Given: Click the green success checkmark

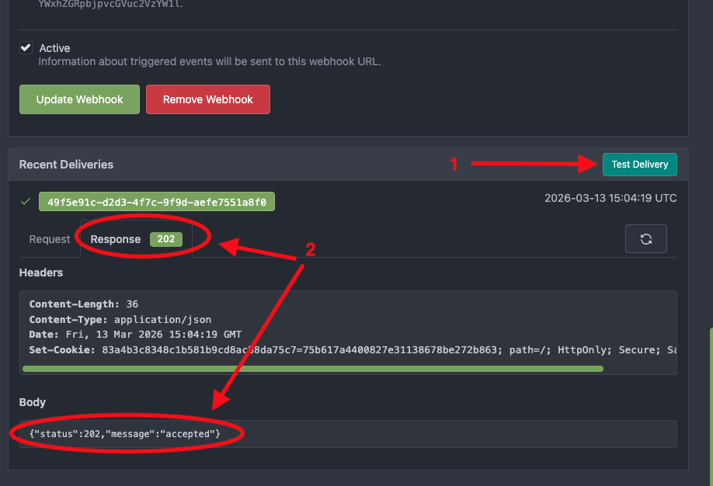Looking at the screenshot, I should [x=26, y=200].
